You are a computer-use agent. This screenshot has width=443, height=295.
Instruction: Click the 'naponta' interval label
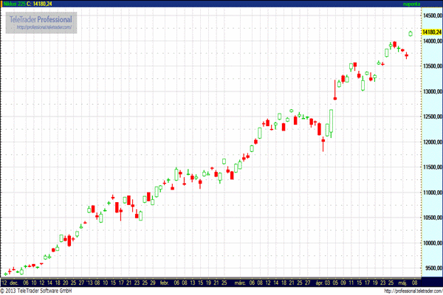[x=430, y=4]
